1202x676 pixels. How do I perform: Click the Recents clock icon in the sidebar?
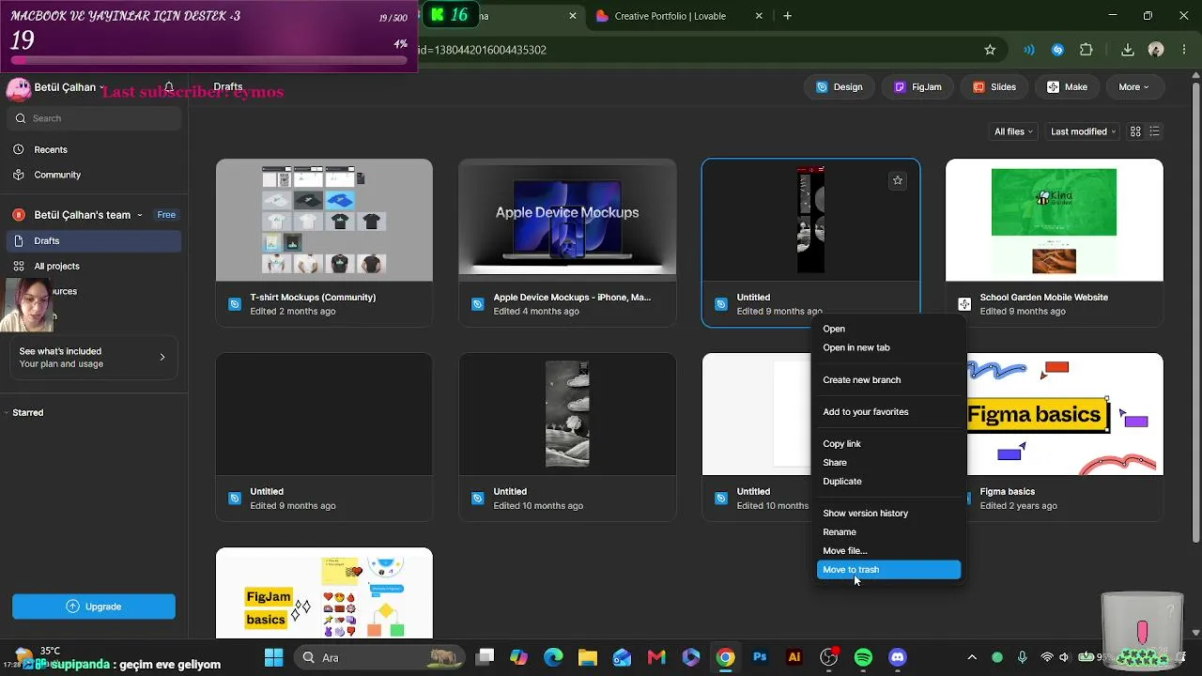pos(19,149)
